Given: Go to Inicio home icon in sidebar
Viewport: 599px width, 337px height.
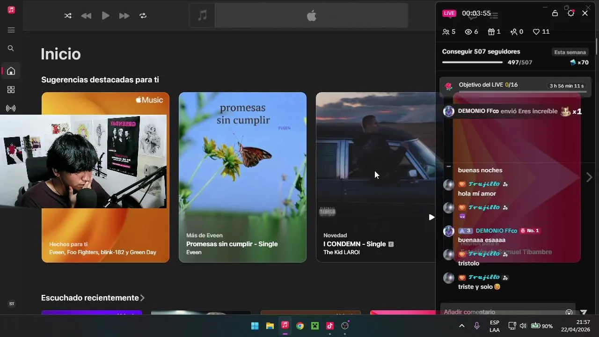Looking at the screenshot, I should tap(11, 71).
